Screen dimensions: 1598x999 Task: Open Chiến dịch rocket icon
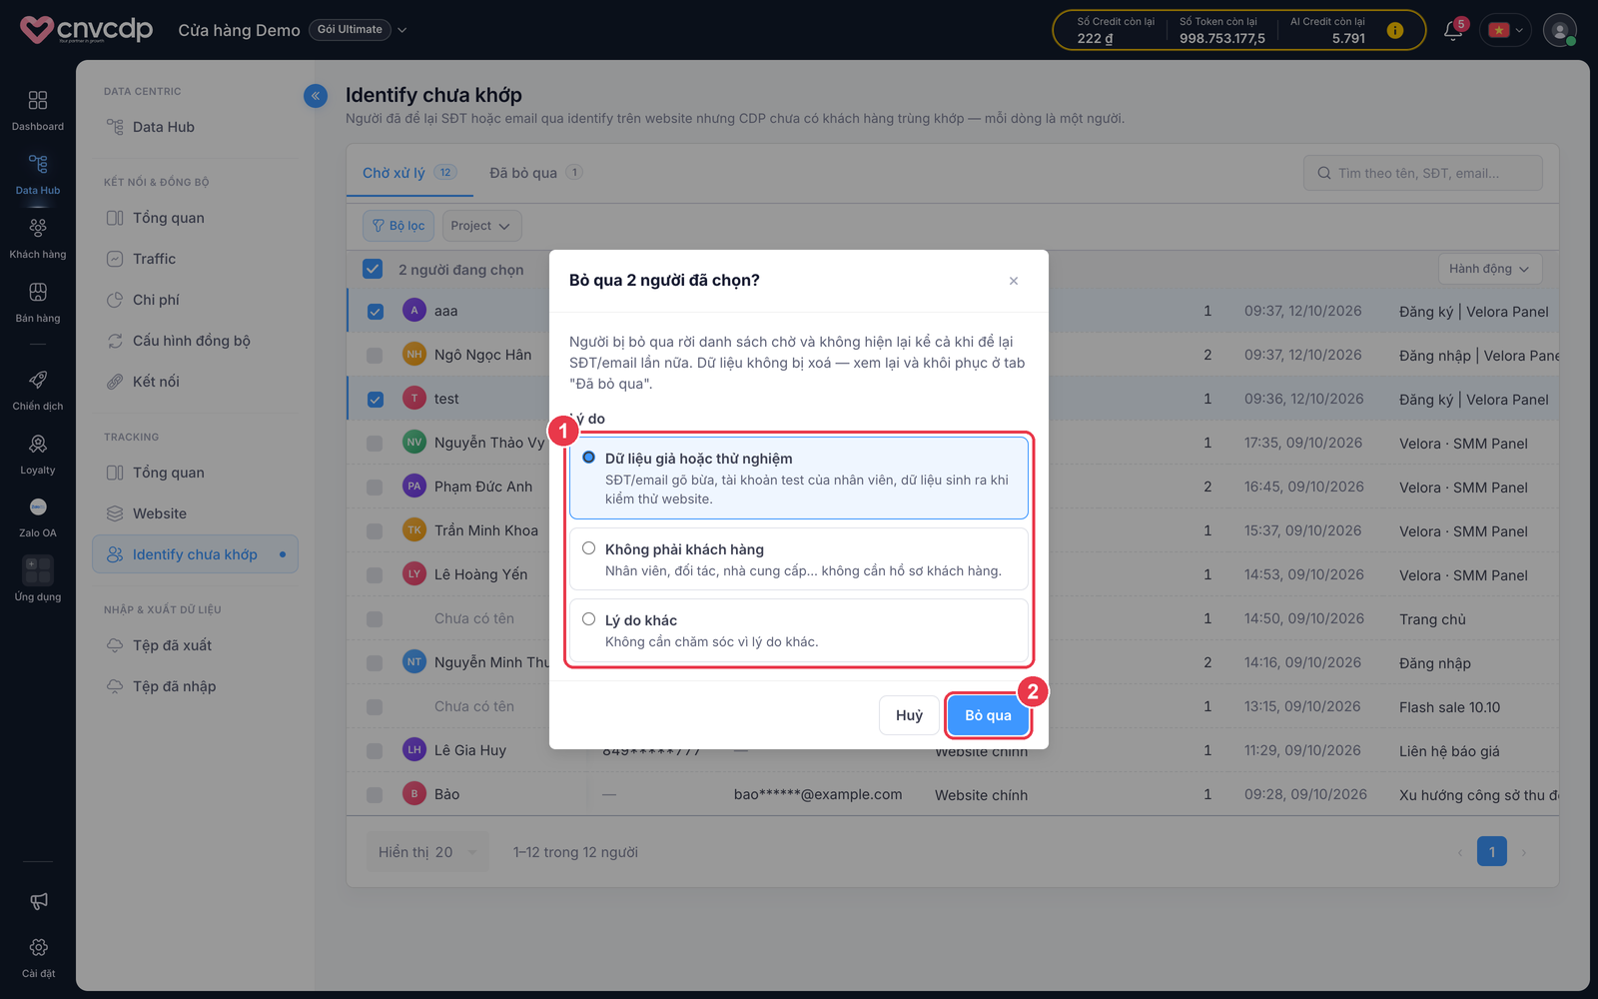coord(38,381)
